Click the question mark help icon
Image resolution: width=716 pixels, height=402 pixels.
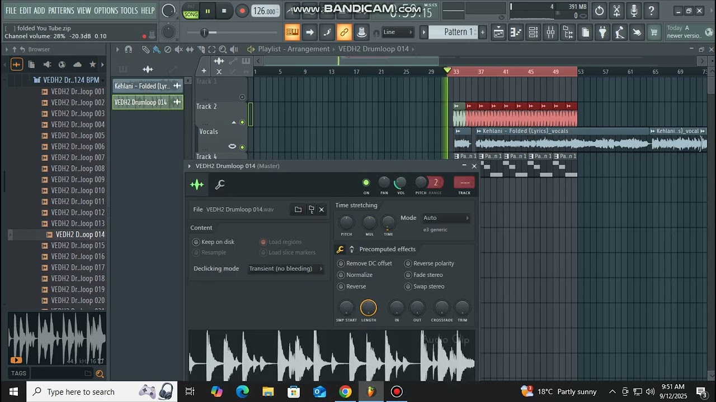click(651, 11)
